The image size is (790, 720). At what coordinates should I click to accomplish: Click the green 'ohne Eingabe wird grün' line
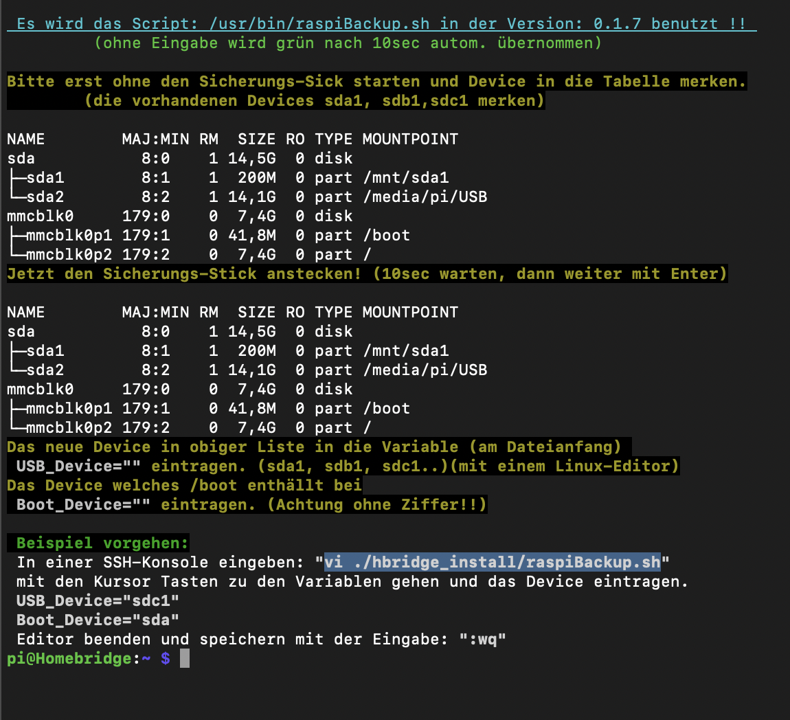coord(348,43)
